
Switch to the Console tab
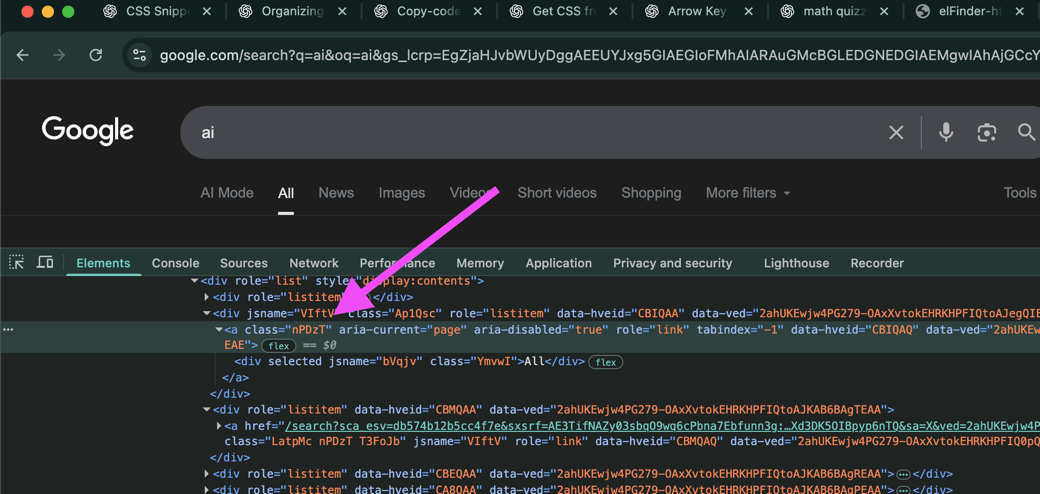pyautogui.click(x=175, y=263)
